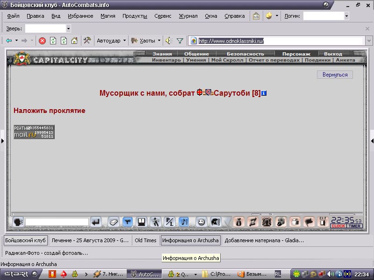This screenshot has height=280, width=374.
Task: Expand the right side panel arrow
Action: tap(372, 141)
